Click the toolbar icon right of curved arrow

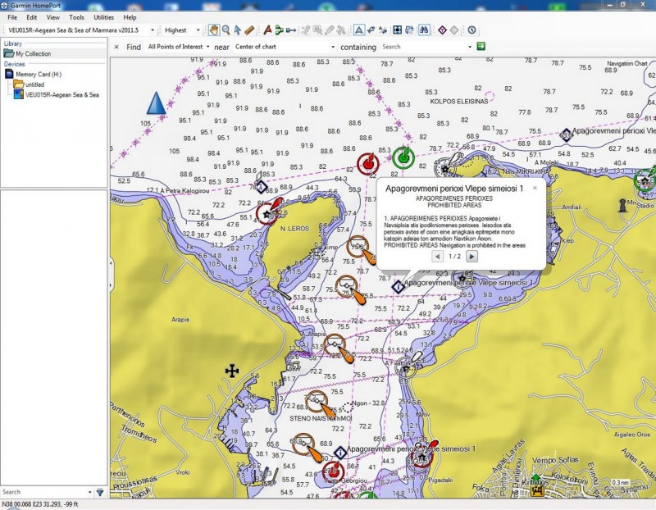382,30
